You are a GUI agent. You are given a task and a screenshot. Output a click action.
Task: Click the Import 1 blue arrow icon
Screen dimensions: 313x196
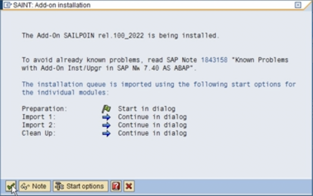coord(106,117)
